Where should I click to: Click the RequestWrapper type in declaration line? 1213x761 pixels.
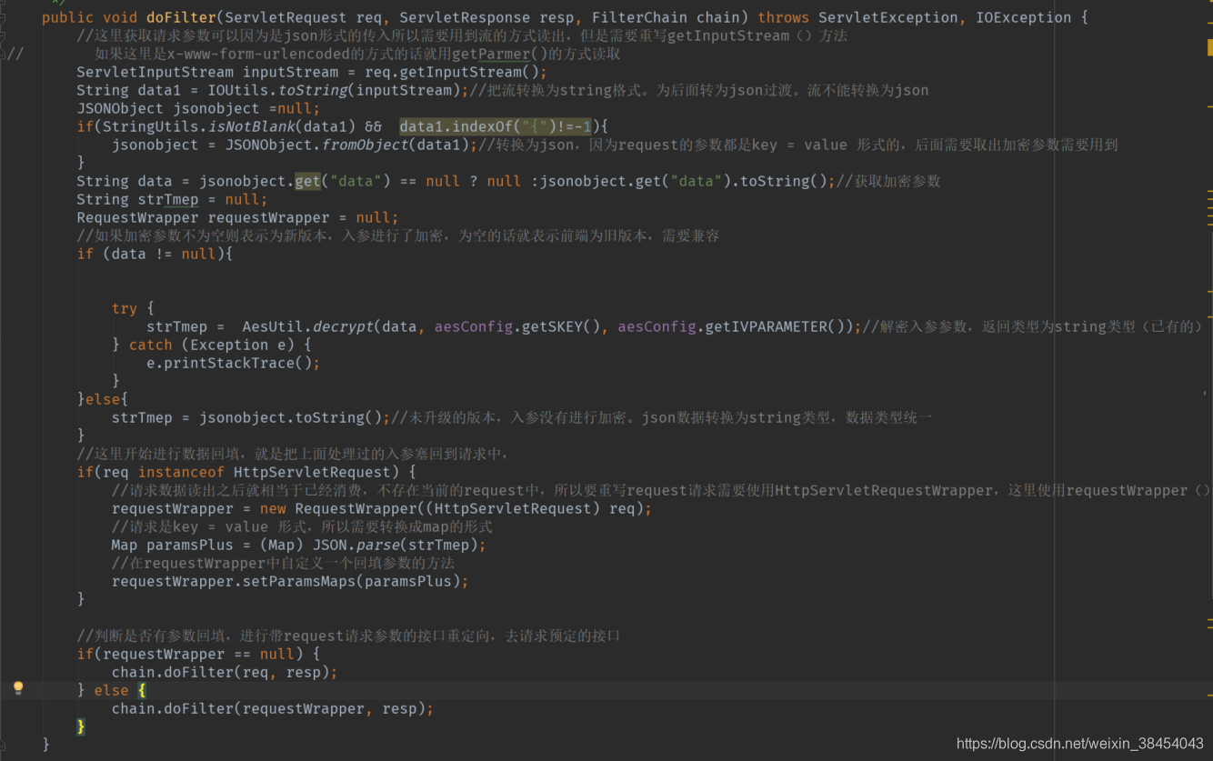tap(137, 217)
